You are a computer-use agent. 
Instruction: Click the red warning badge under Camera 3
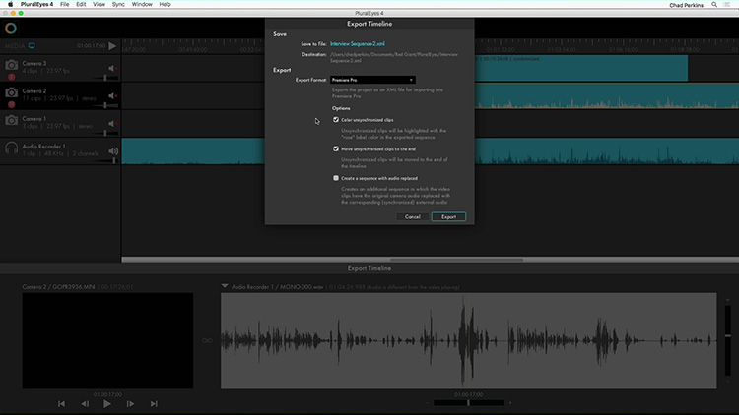11,77
